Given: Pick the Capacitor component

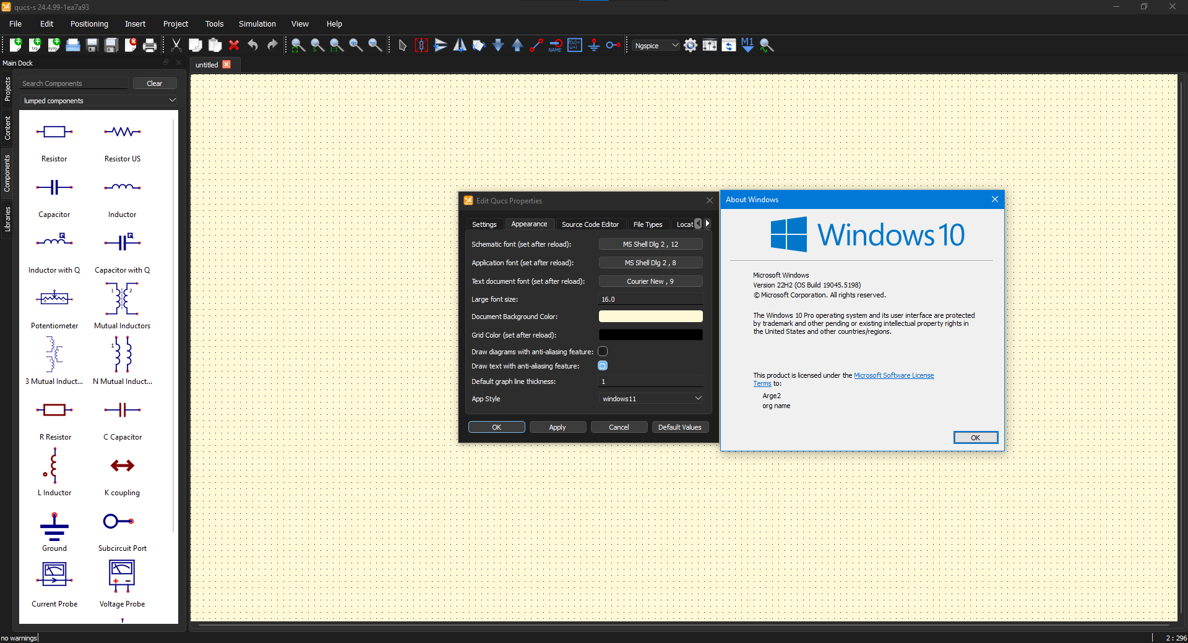Looking at the screenshot, I should (54, 198).
